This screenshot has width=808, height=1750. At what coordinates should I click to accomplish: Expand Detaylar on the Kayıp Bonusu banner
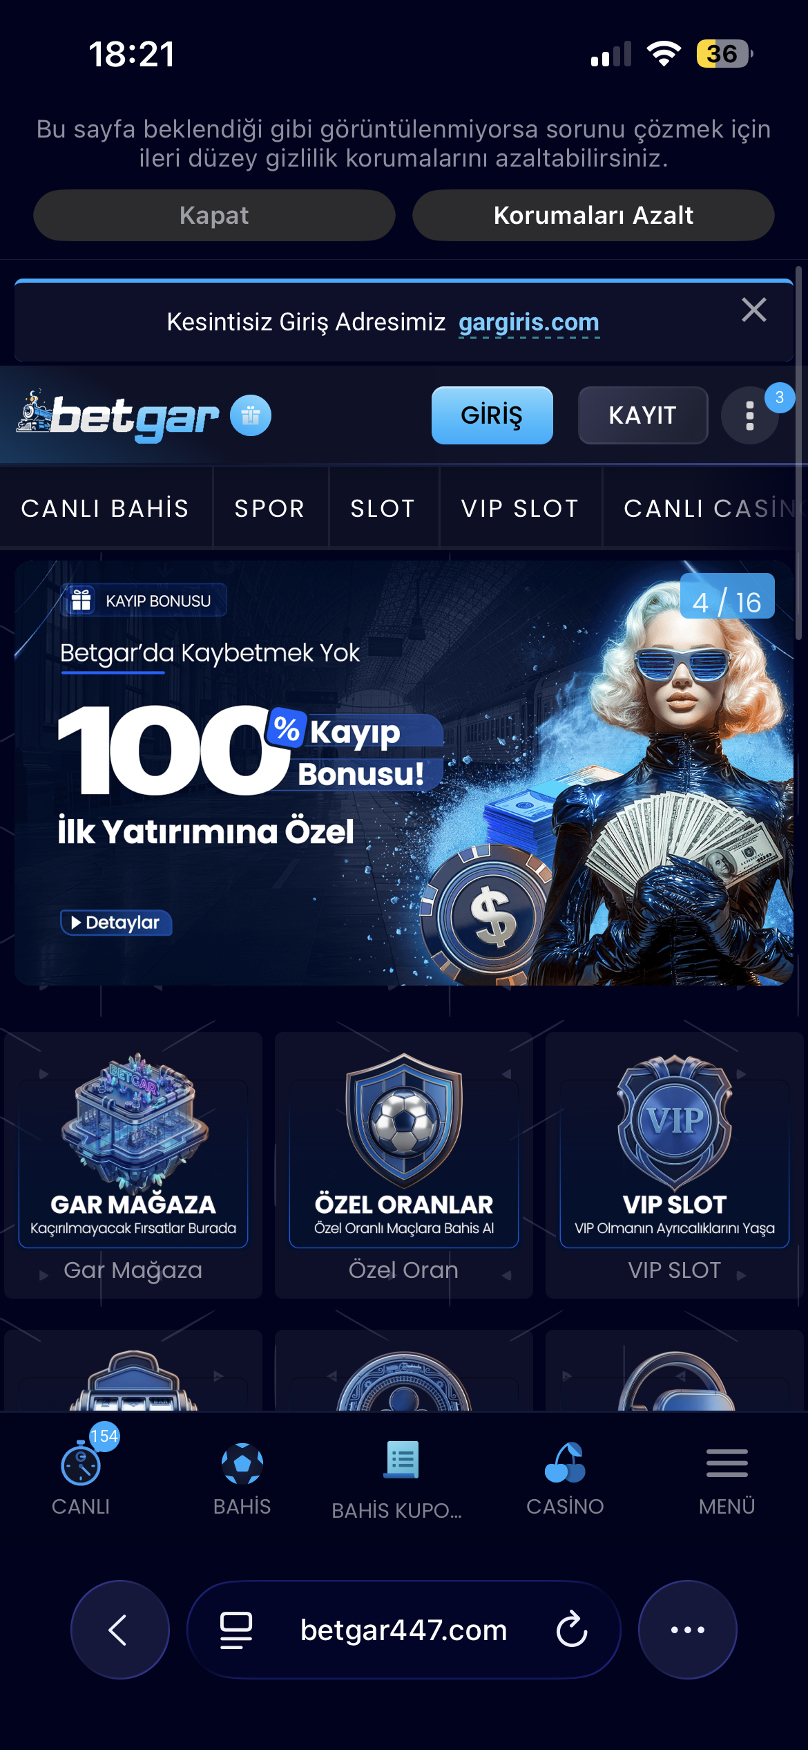click(x=116, y=923)
